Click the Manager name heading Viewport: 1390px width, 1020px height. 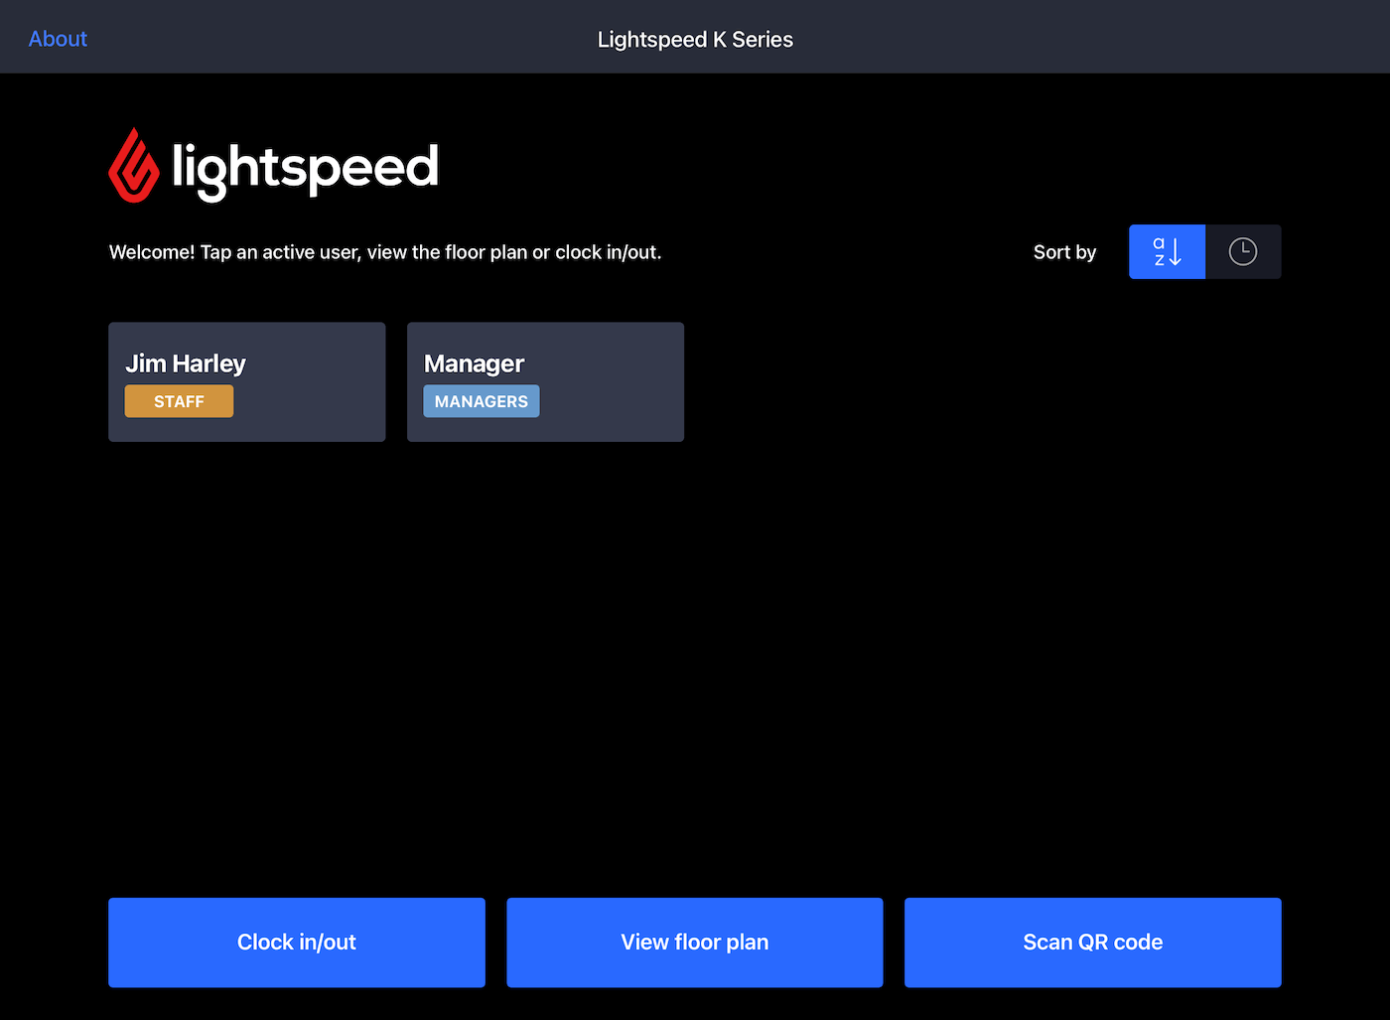474,364
